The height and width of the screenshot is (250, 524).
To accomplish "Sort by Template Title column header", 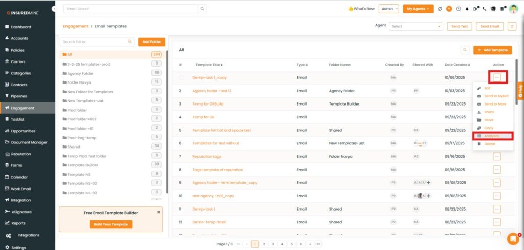I will pos(209,65).
